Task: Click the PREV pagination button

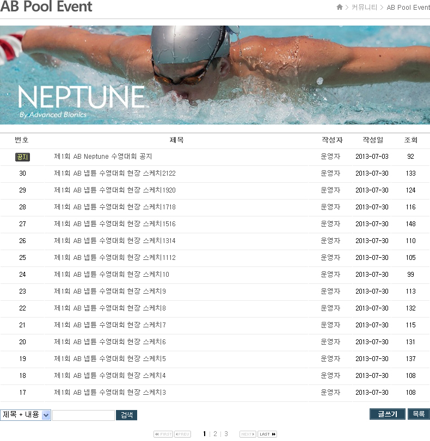Action: (182, 434)
